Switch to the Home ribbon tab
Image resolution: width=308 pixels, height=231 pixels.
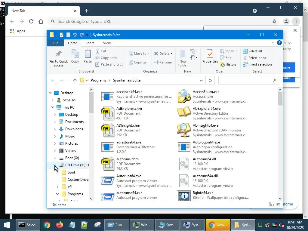click(x=72, y=43)
